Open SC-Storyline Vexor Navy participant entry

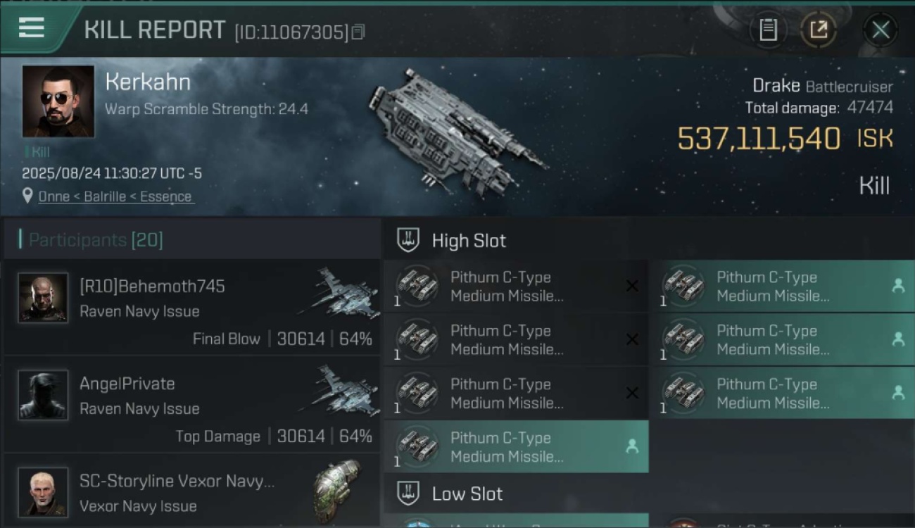click(x=192, y=491)
